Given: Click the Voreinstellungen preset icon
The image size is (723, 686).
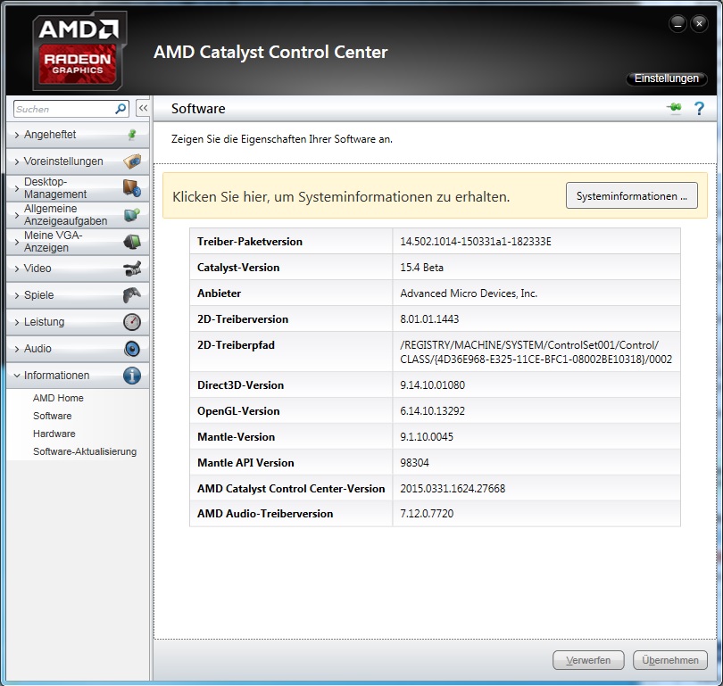Looking at the screenshot, I should [132, 161].
